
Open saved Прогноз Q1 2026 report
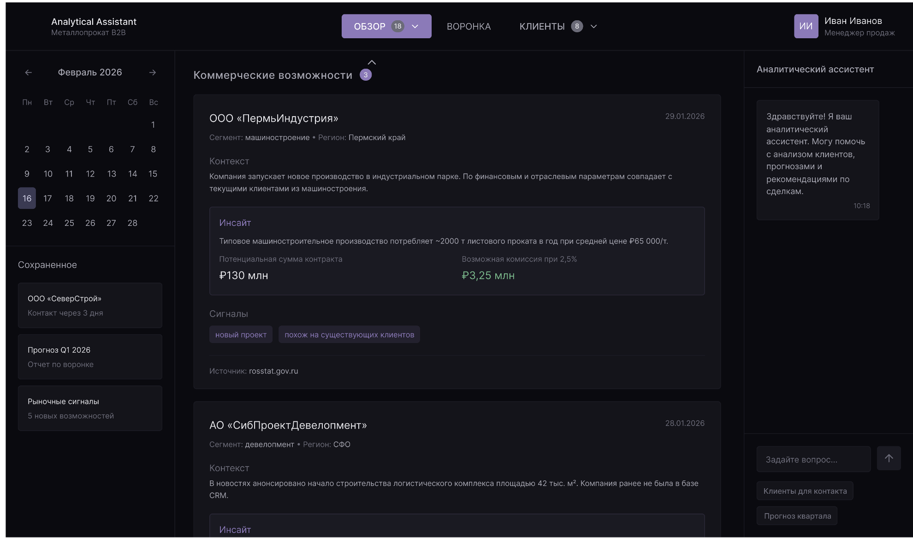(90, 357)
